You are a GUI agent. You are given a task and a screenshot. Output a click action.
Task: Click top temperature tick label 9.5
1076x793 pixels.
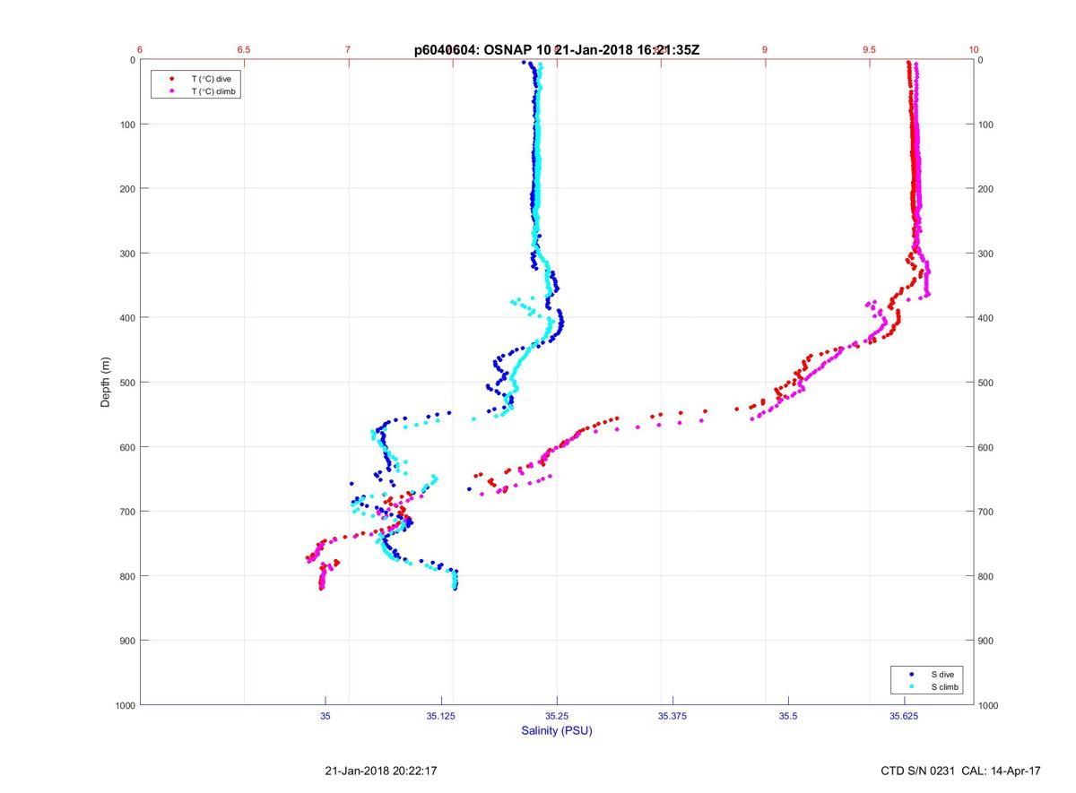click(869, 50)
